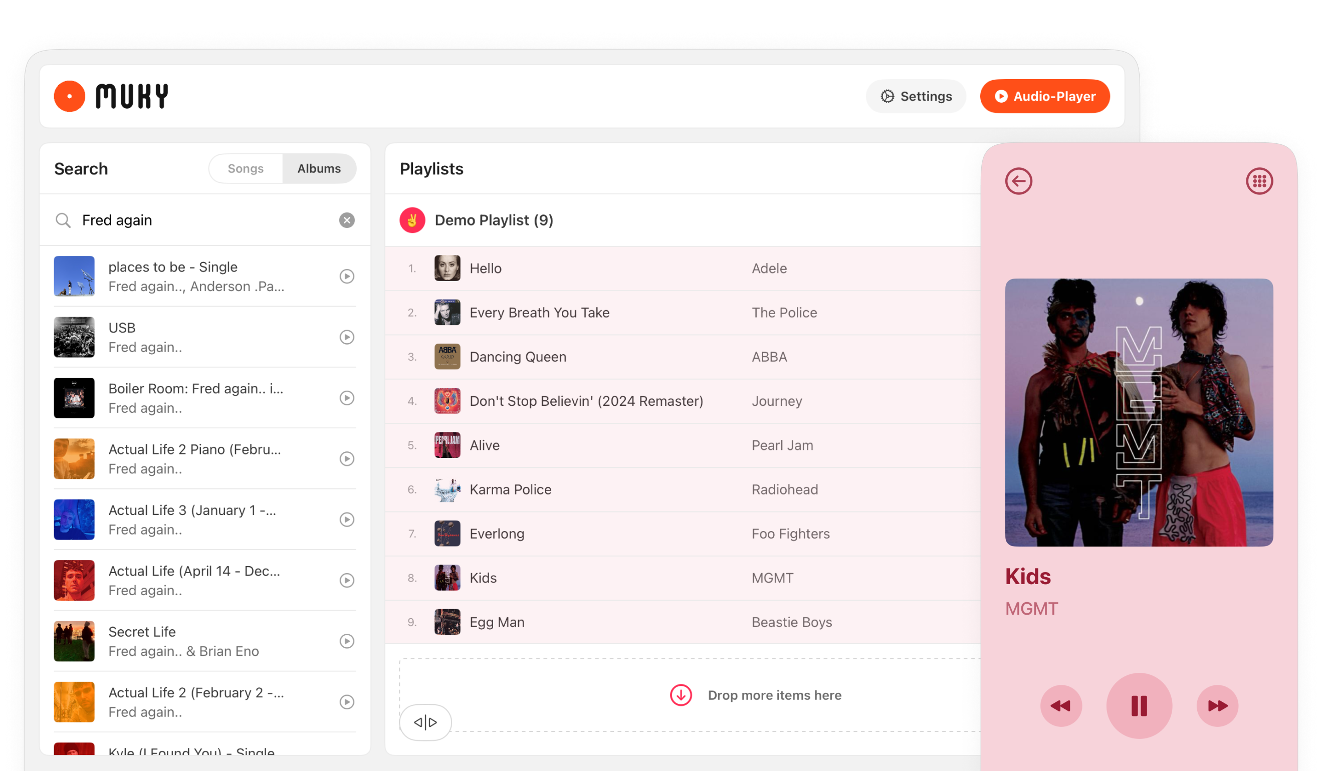The image size is (1322, 771).
Task: Play the Boiler Room: Fred again album
Action: 347,398
